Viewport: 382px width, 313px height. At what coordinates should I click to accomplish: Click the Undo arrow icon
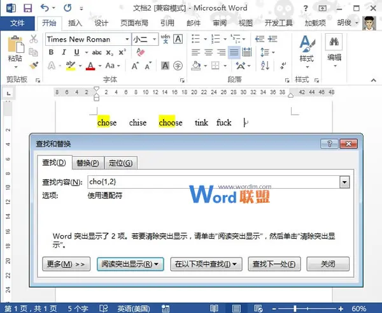coord(43,8)
